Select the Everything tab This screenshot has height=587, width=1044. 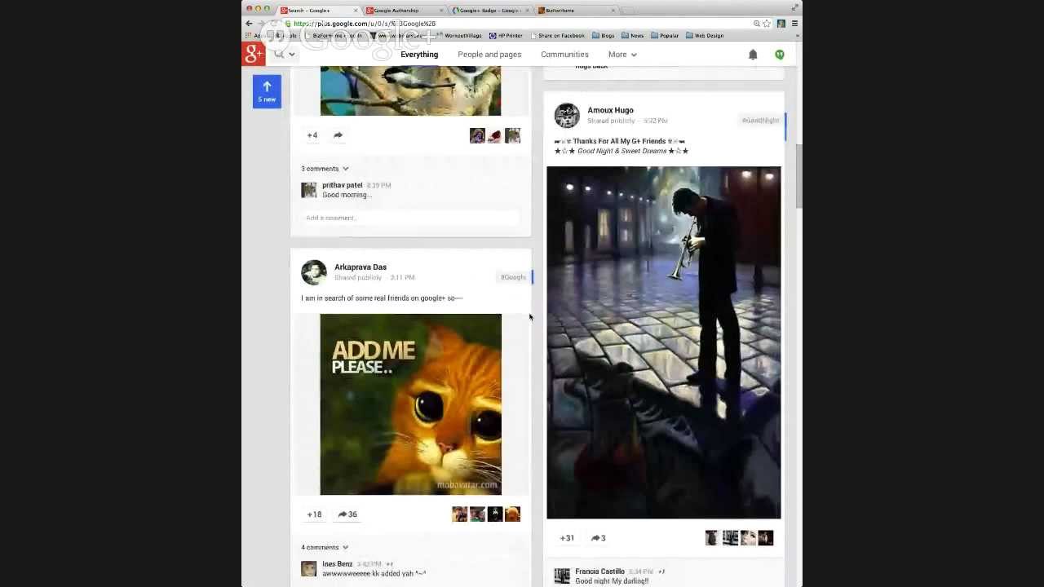tap(419, 55)
